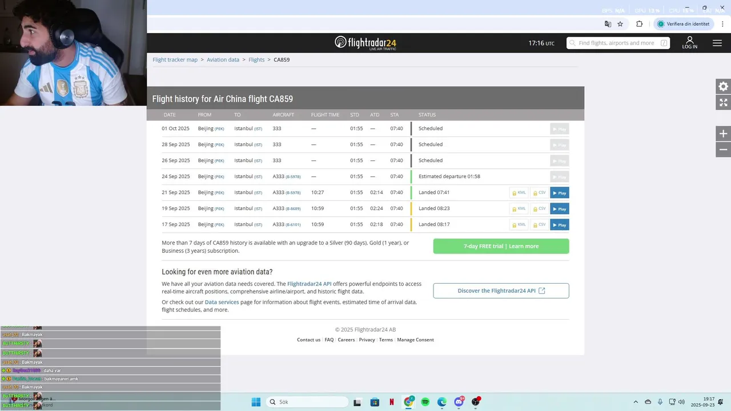Open the browser extensions puzzle icon
This screenshot has height=411, width=731.
(639, 24)
